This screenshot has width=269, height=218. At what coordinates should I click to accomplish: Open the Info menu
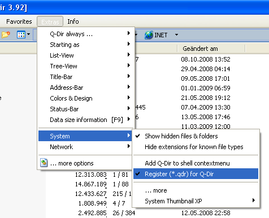[73, 21]
